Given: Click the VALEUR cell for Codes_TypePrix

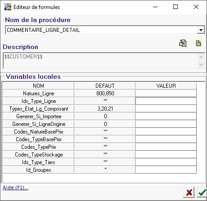Looking at the screenshot, I should coord(166,147).
